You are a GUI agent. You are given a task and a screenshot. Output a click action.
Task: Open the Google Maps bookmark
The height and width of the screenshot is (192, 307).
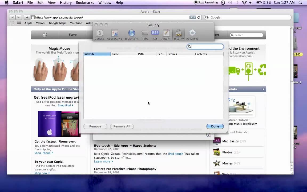pyautogui.click(x=58, y=23)
